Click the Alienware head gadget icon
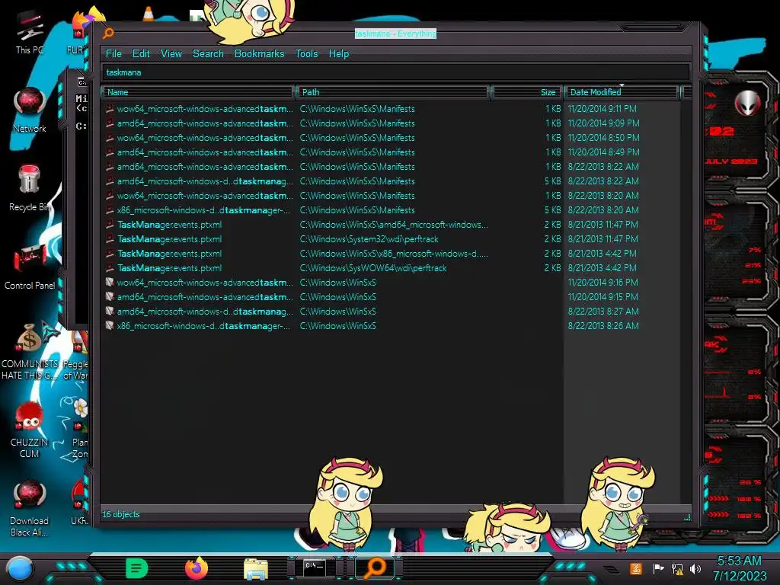 coord(748,104)
